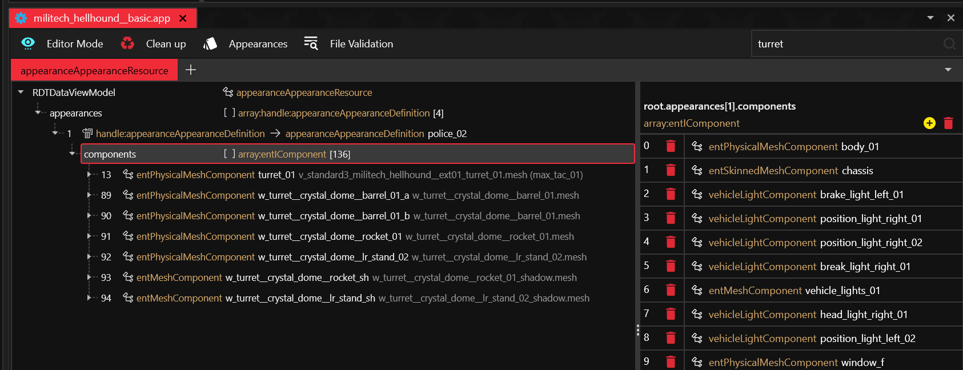The height and width of the screenshot is (370, 963).
Task: Close the militech_hellhound__basic.app tab
Action: point(183,18)
